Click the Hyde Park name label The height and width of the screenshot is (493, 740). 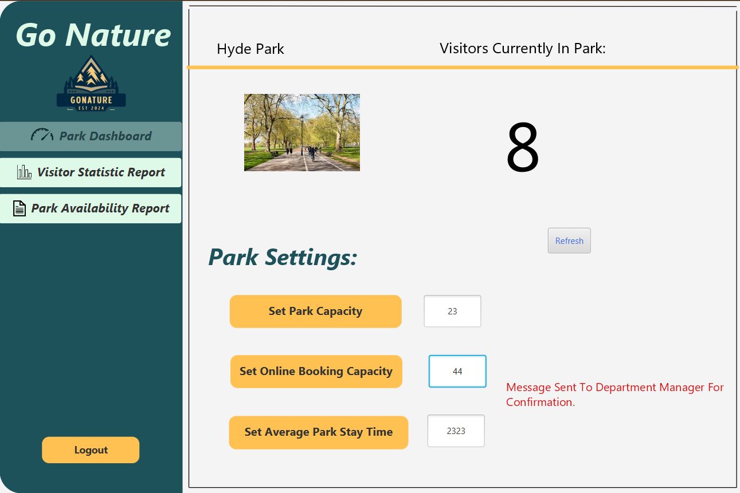[x=250, y=49]
